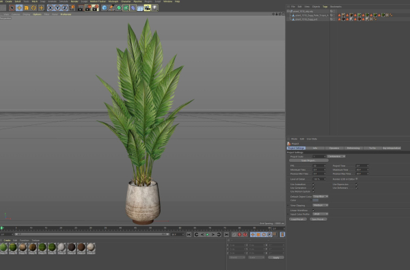Click the Load Preset button

[x=298, y=219]
